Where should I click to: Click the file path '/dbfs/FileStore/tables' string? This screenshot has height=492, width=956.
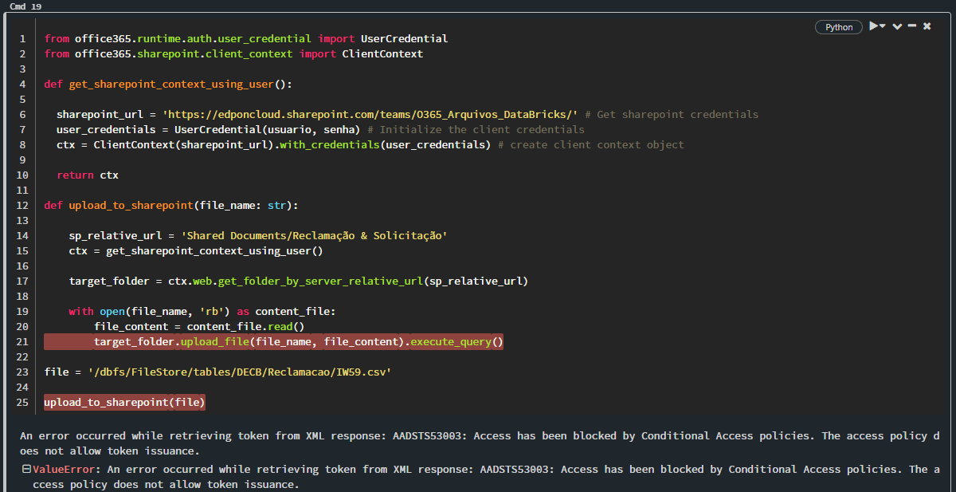click(240, 372)
